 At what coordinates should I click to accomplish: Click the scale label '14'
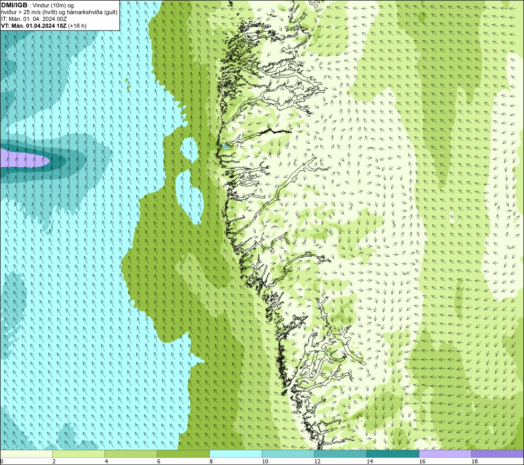[x=369, y=461]
